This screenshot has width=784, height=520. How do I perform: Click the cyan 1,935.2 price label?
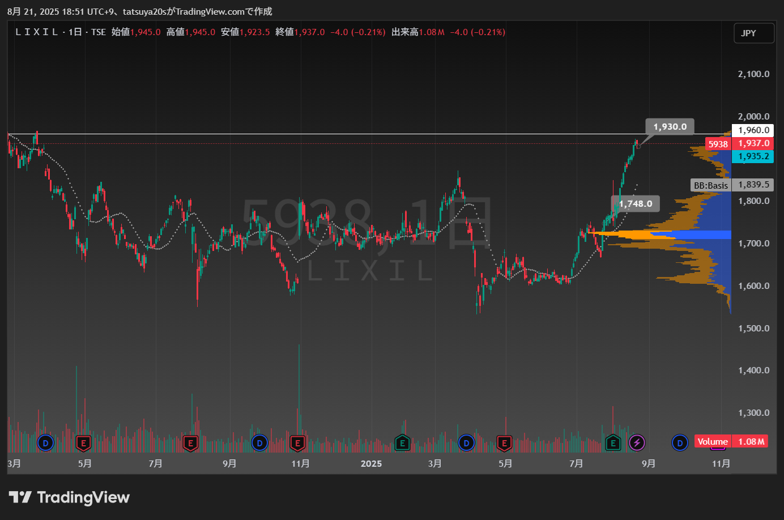[x=753, y=156]
